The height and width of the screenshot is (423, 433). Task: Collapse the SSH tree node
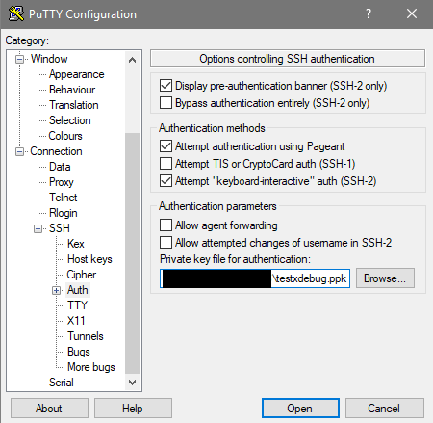pos(38,228)
